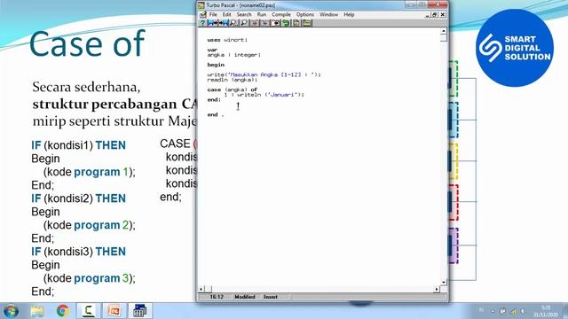
Task: Click the Save file toolbar icon
Action: 223,23
